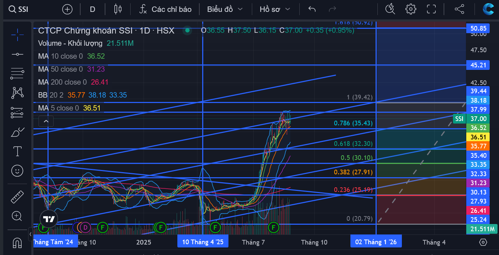499x255 pixels.
Task: Open the patterns drawing tool
Action: click(17, 93)
